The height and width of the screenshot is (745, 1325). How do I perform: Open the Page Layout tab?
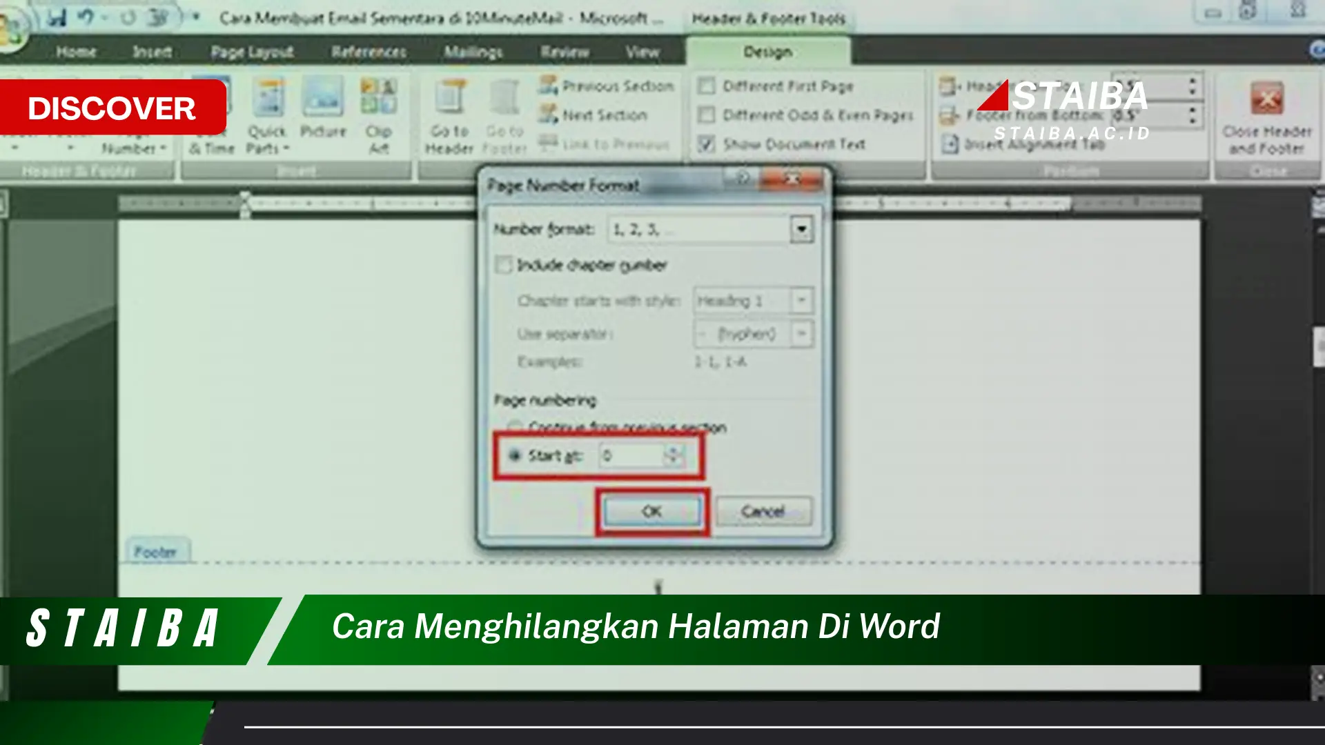[252, 52]
